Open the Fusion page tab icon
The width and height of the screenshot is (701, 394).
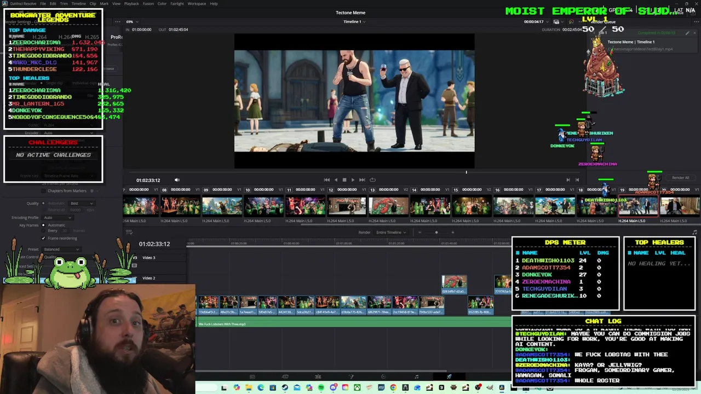click(351, 376)
